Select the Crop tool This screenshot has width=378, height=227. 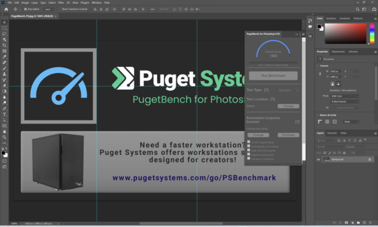click(4, 45)
